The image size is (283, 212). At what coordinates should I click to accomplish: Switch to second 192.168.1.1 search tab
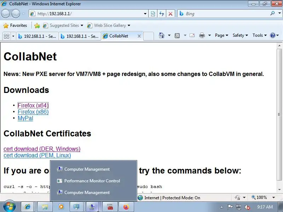coord(80,36)
